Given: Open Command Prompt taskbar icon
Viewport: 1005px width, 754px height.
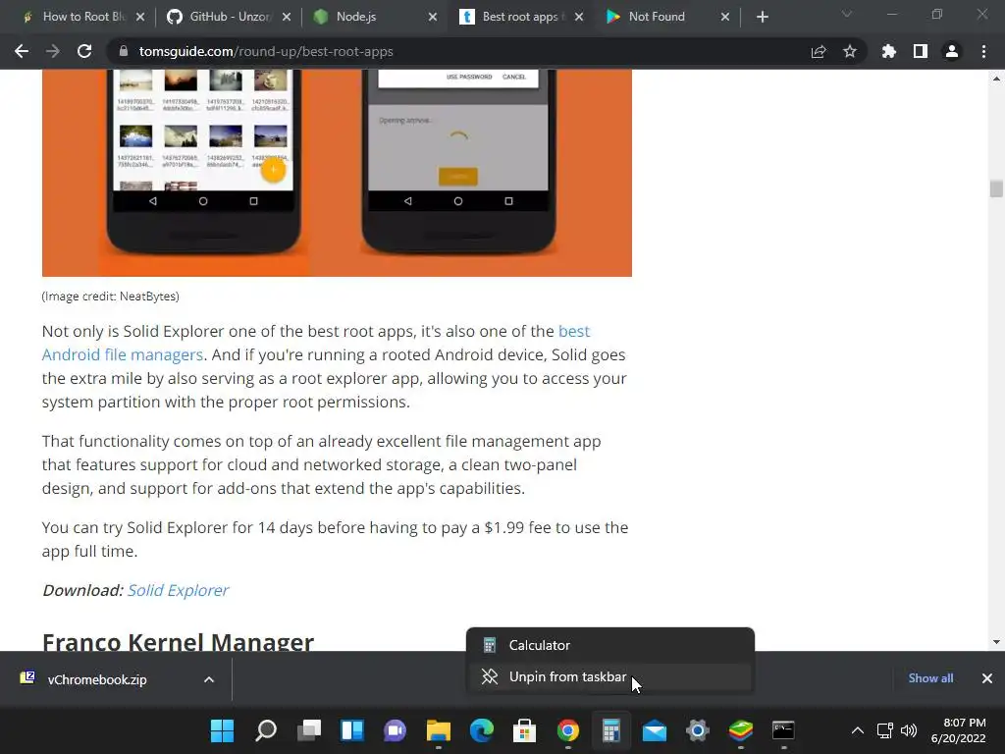Looking at the screenshot, I should [x=784, y=730].
